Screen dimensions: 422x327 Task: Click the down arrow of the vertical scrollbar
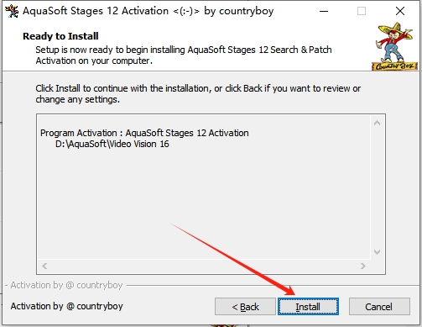(x=377, y=252)
